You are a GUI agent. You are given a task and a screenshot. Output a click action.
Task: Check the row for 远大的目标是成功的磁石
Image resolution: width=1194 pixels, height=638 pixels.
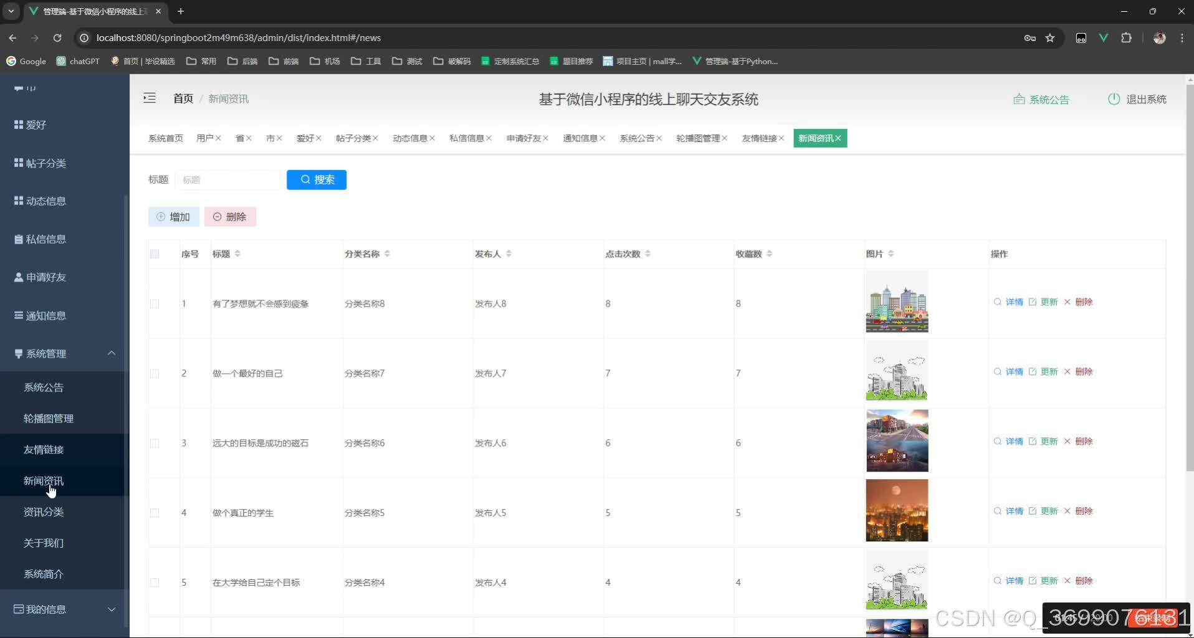tap(155, 443)
